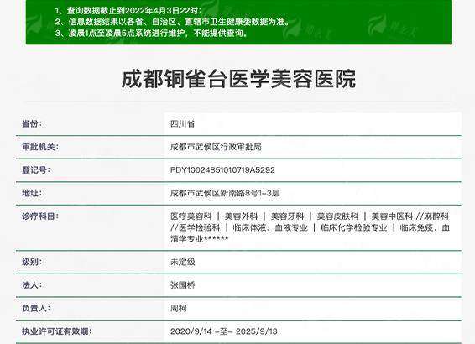Select the notice line 查询数据截止到2022年4月3日22时

tap(128, 11)
